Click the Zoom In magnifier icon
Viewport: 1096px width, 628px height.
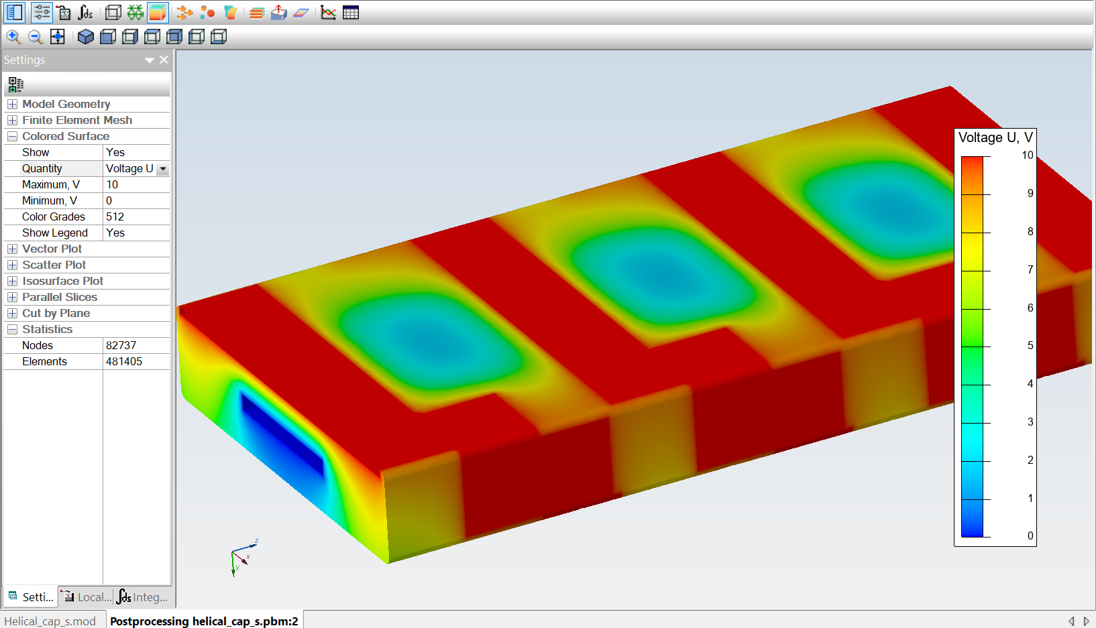tap(13, 37)
